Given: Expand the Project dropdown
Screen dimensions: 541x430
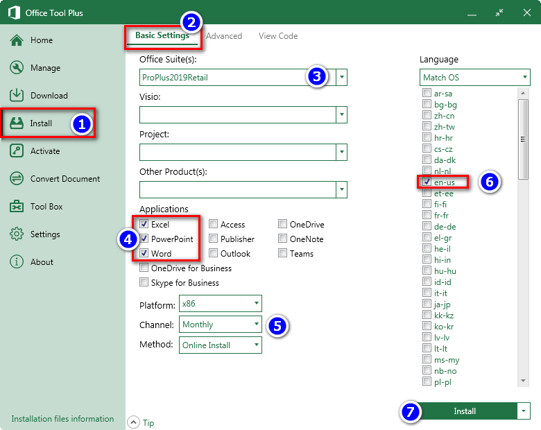Looking at the screenshot, I should (341, 152).
